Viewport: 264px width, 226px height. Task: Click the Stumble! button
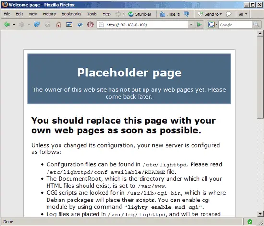point(139,14)
